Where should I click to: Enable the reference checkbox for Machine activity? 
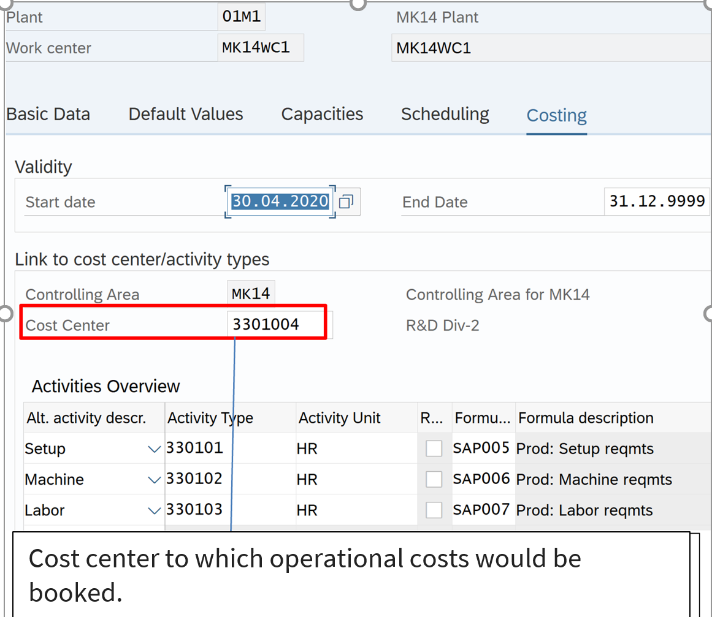434,479
